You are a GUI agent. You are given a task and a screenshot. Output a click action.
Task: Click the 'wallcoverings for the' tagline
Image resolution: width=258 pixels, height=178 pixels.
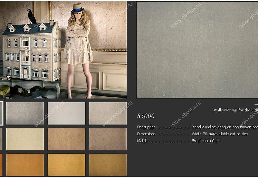click(x=232, y=110)
